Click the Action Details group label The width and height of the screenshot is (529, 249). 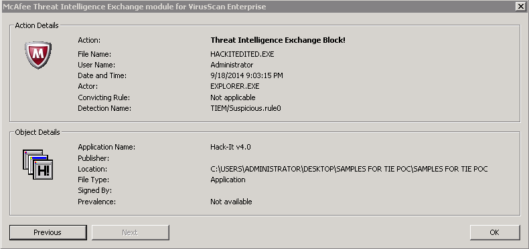37,25
